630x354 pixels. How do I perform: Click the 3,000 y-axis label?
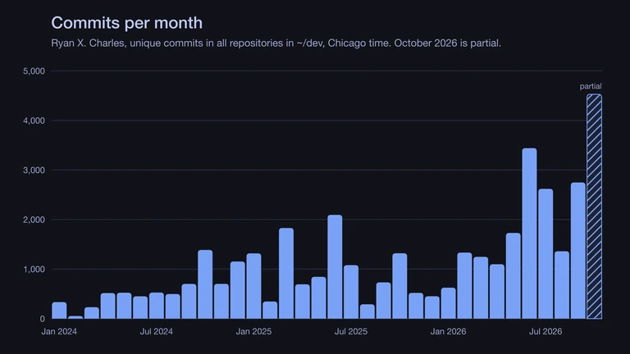(x=34, y=170)
